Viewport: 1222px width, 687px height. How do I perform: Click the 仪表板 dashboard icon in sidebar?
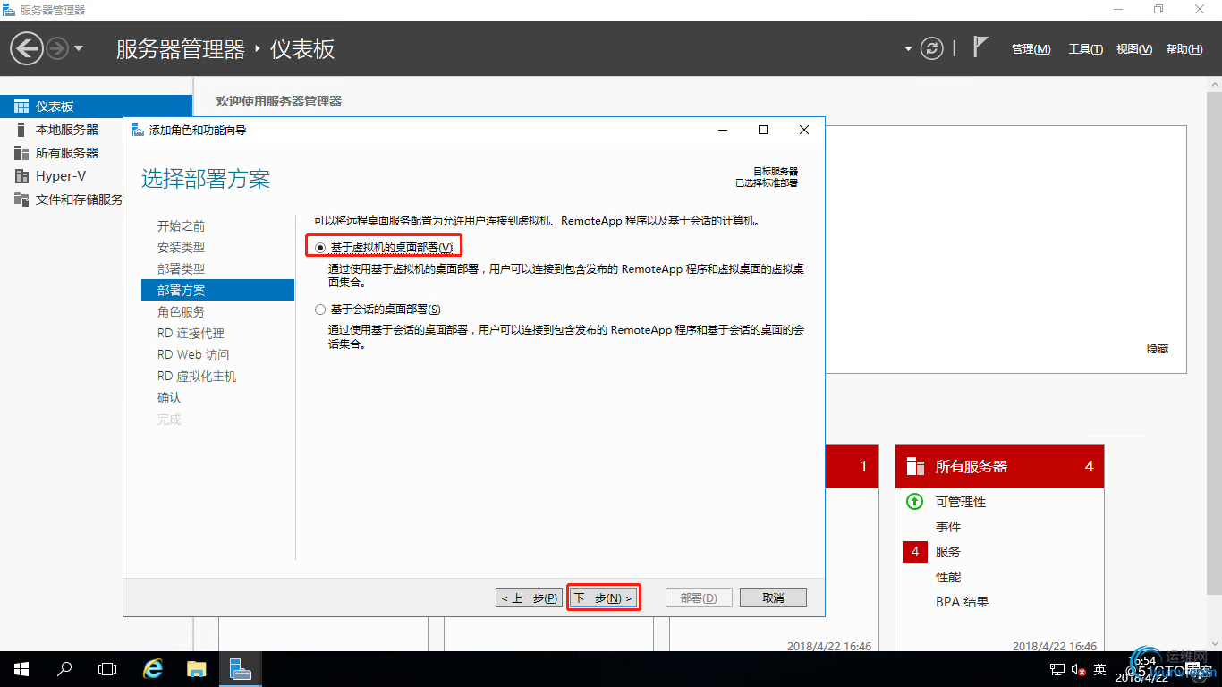21,106
